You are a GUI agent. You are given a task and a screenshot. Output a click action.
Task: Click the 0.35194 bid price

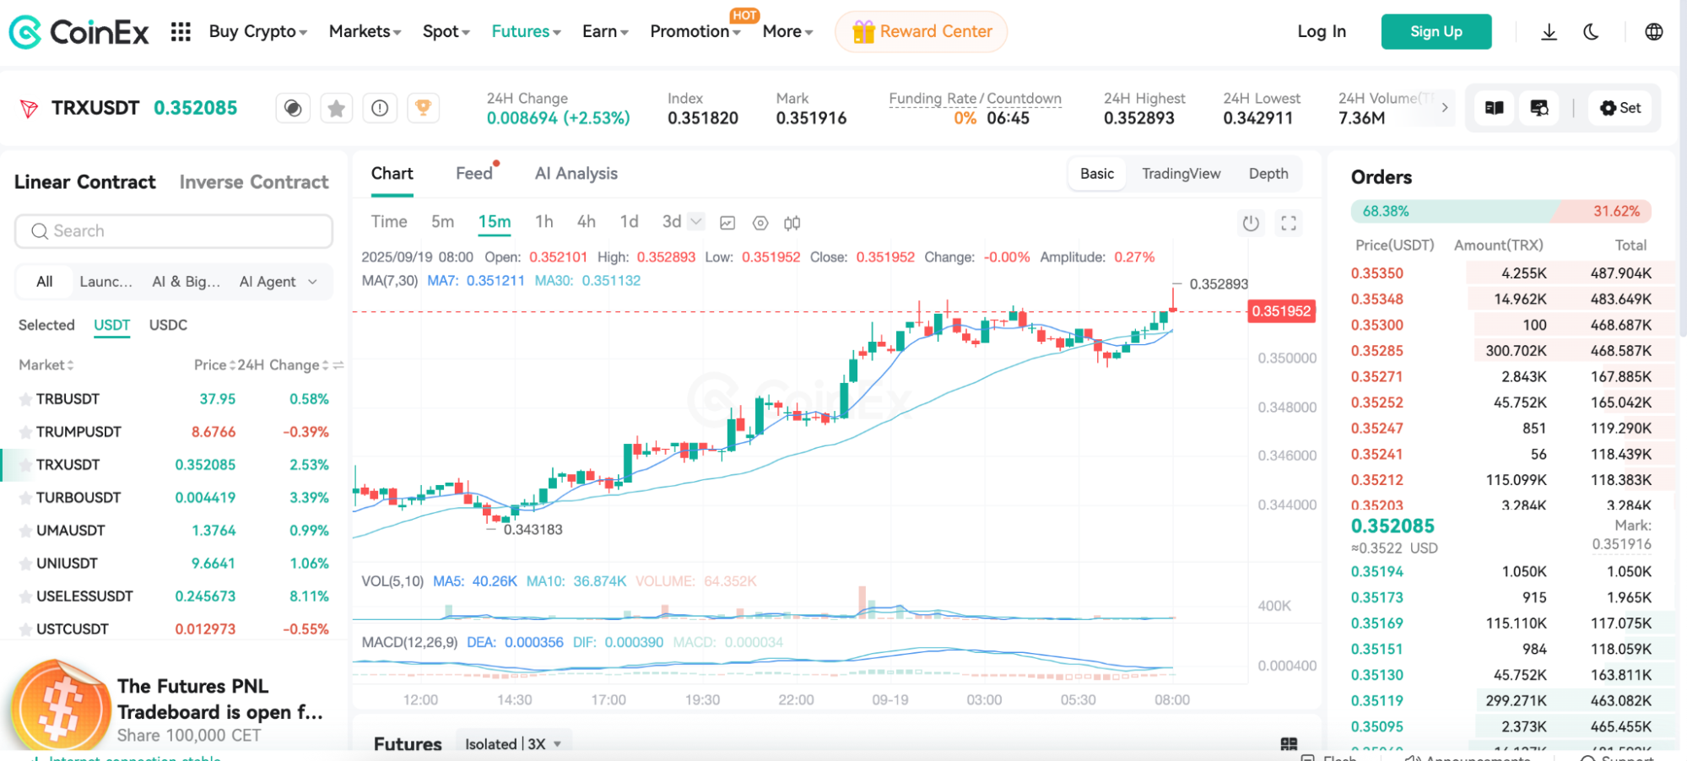(x=1377, y=572)
